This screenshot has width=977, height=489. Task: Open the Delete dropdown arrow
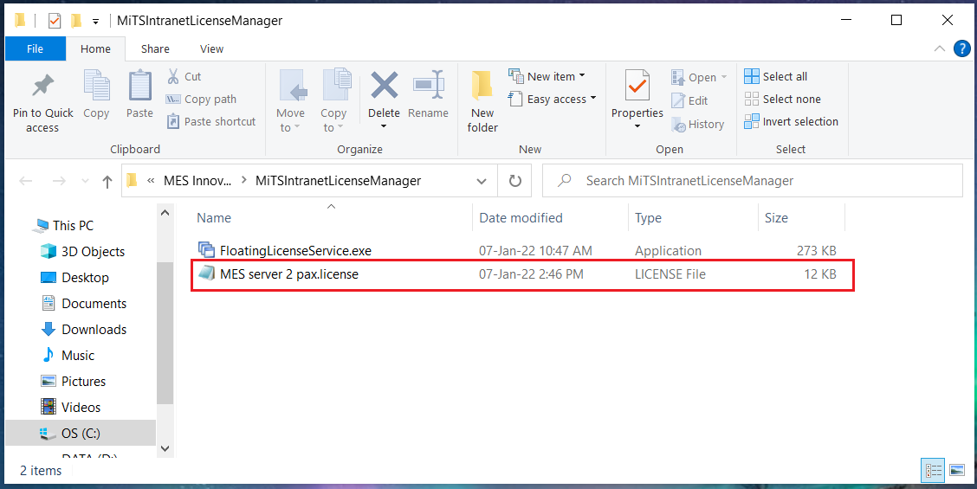pyautogui.click(x=384, y=126)
